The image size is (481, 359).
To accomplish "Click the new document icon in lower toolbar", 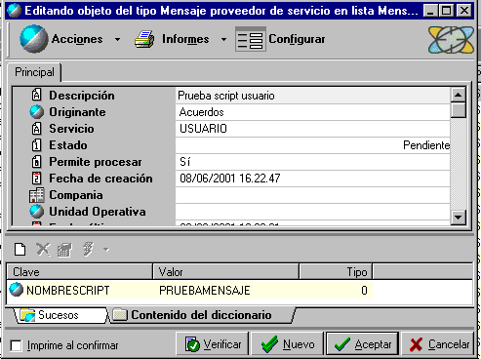I will pos(20,250).
